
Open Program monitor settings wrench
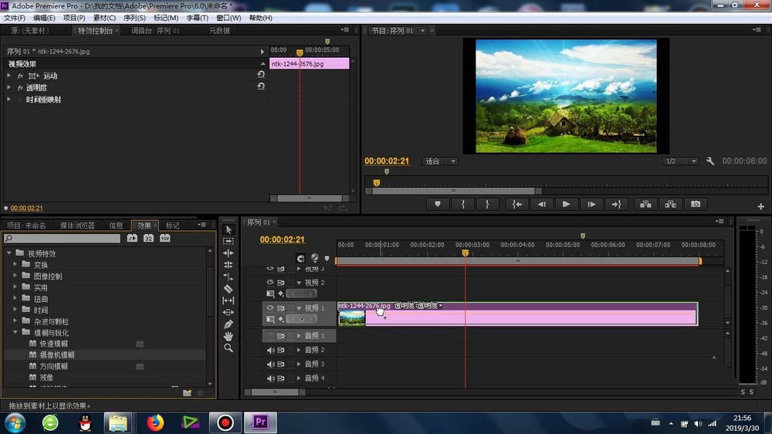click(710, 161)
